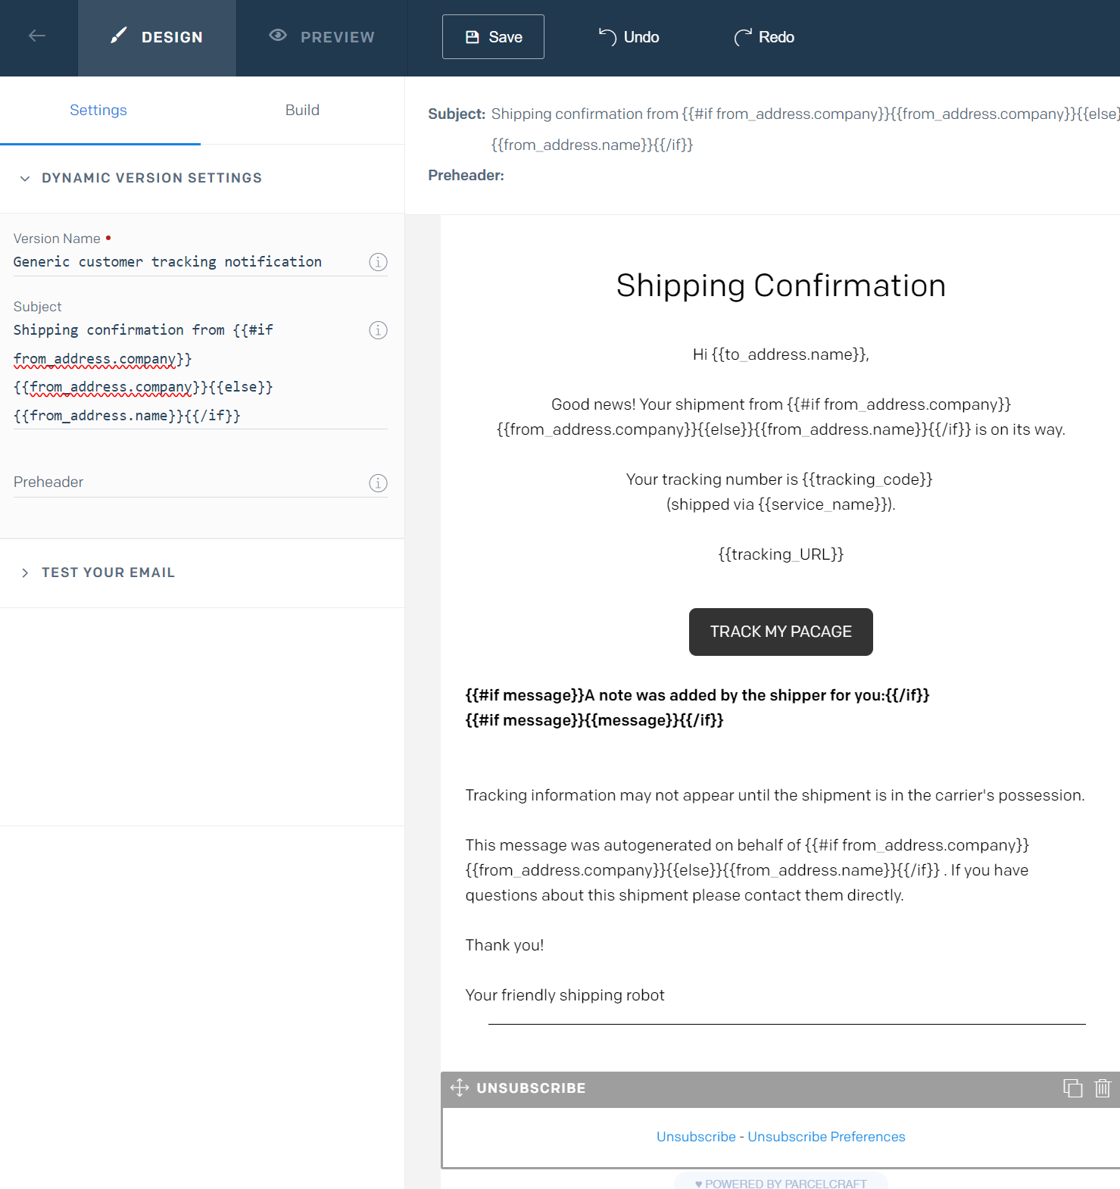Viewport: 1120px width, 1189px height.
Task: Select the Dynamic Version Settings heading
Action: tap(151, 178)
